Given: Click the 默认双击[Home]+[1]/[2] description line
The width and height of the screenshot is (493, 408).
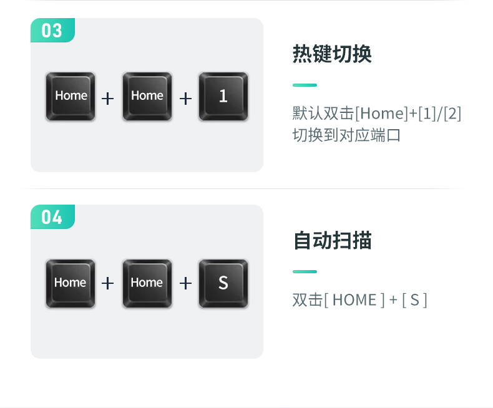Looking at the screenshot, I should tap(377, 114).
